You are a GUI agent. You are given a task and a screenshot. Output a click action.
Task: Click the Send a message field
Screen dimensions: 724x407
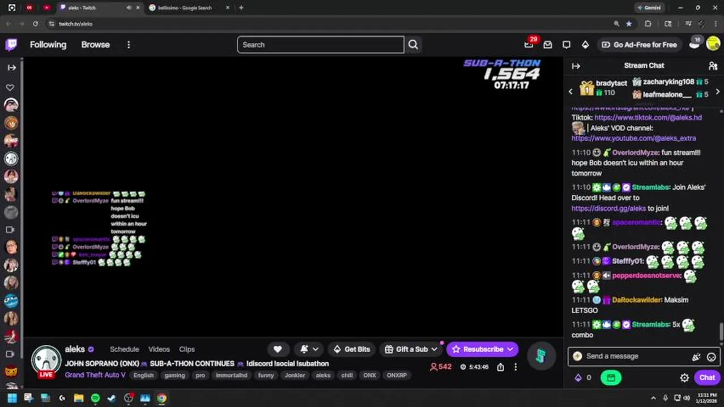point(643,356)
